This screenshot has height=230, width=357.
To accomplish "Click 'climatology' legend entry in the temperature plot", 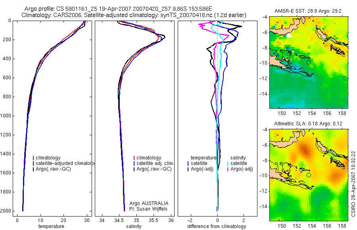I will click(48, 158).
